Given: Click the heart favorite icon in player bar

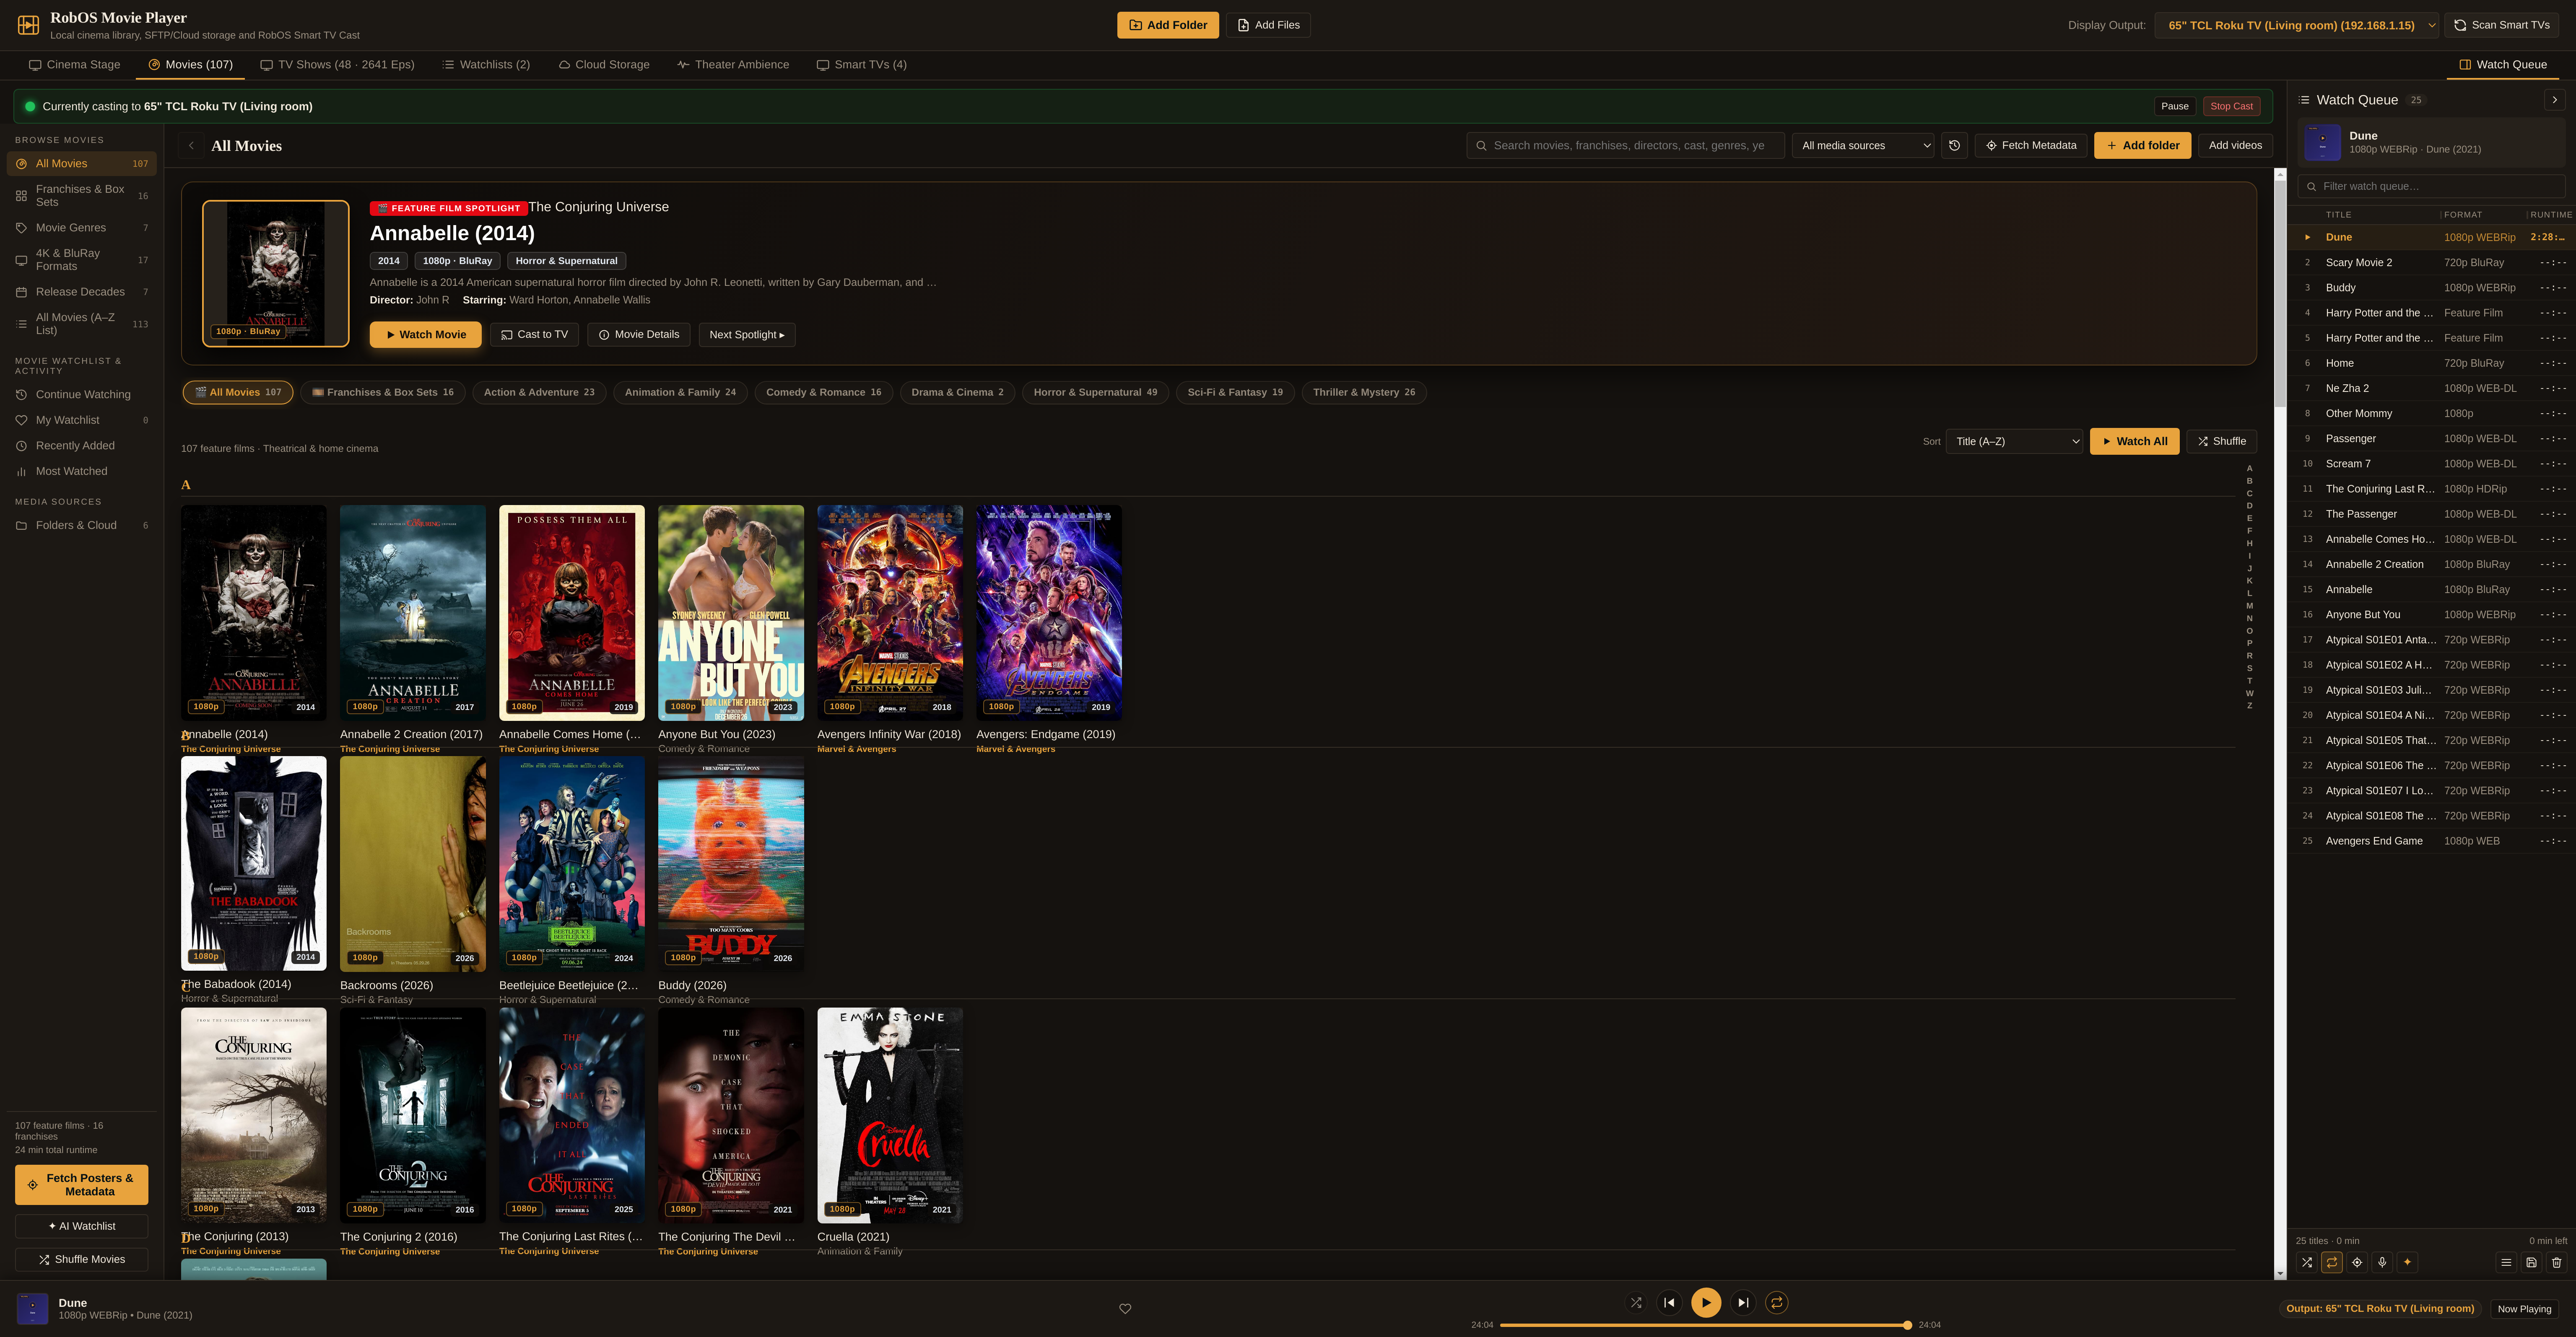Looking at the screenshot, I should [x=1125, y=1309].
